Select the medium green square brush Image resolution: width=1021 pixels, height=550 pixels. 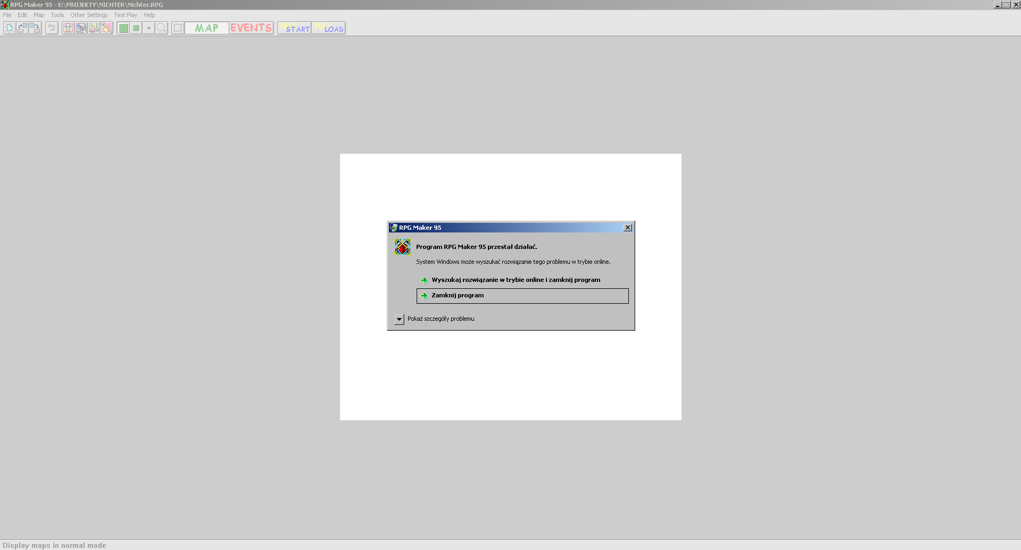pos(136,28)
